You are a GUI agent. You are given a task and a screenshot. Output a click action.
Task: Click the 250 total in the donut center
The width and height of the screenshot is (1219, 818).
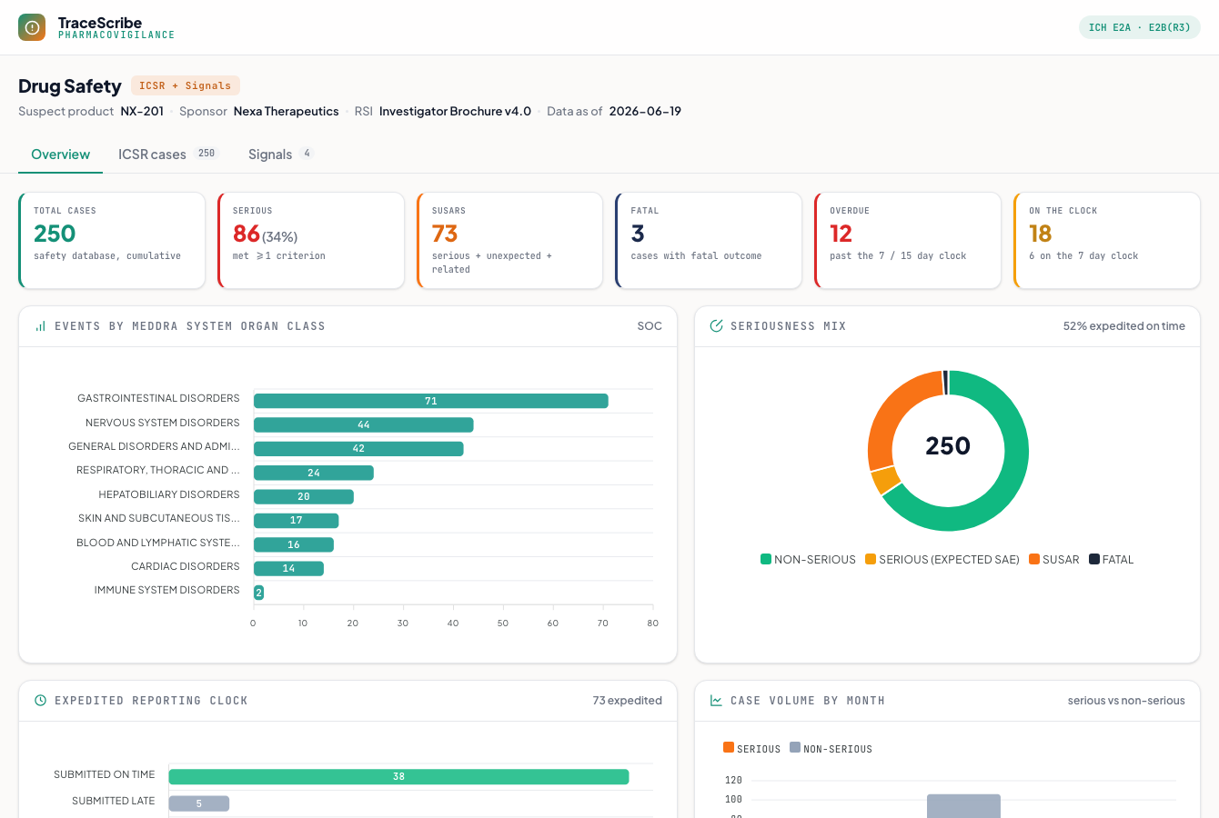click(x=948, y=446)
